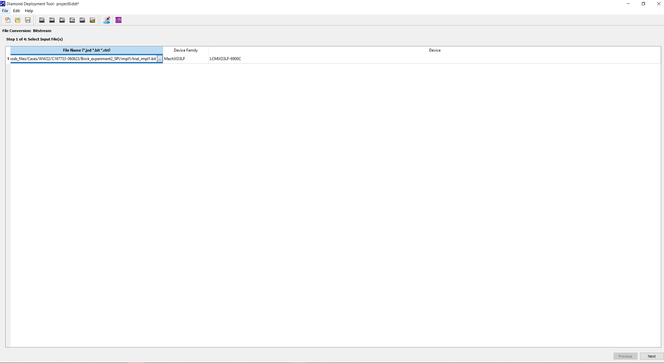Click the ISC toolbar icon
Screen dimensions: 664x363
(42, 20)
